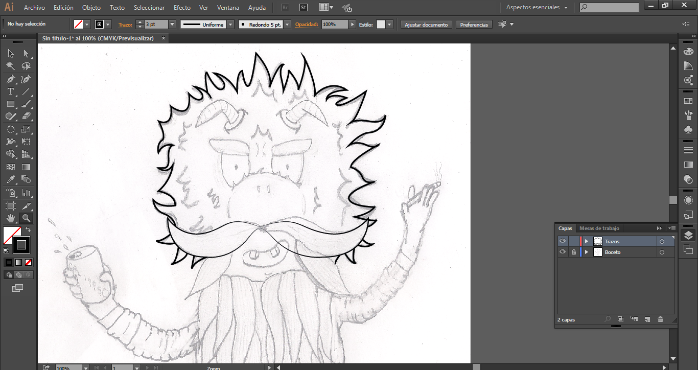
Task: Click the Opacidad input field
Action: point(335,25)
